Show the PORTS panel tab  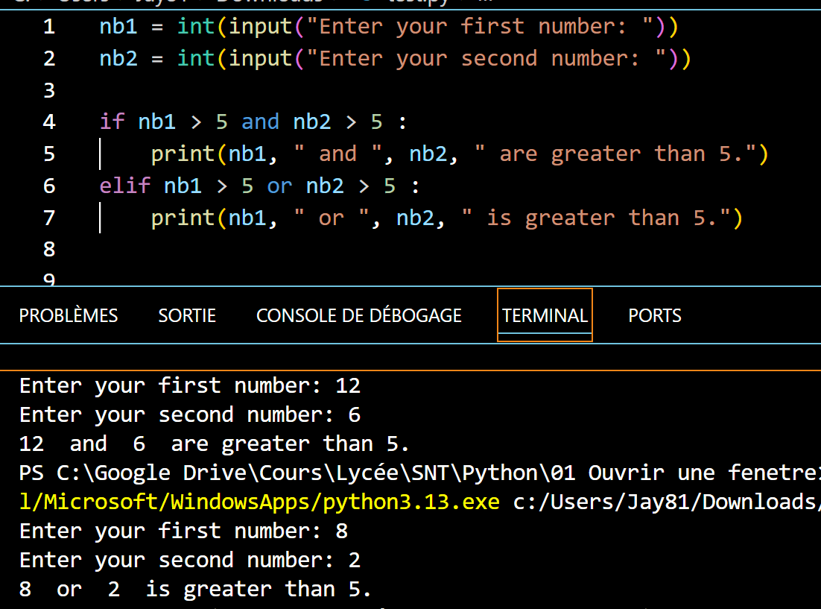(x=654, y=315)
